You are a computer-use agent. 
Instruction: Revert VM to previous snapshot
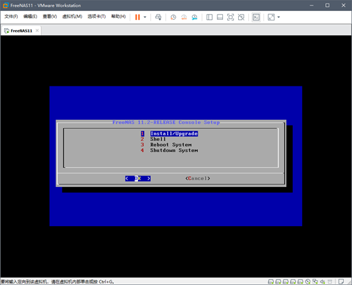coord(184,17)
